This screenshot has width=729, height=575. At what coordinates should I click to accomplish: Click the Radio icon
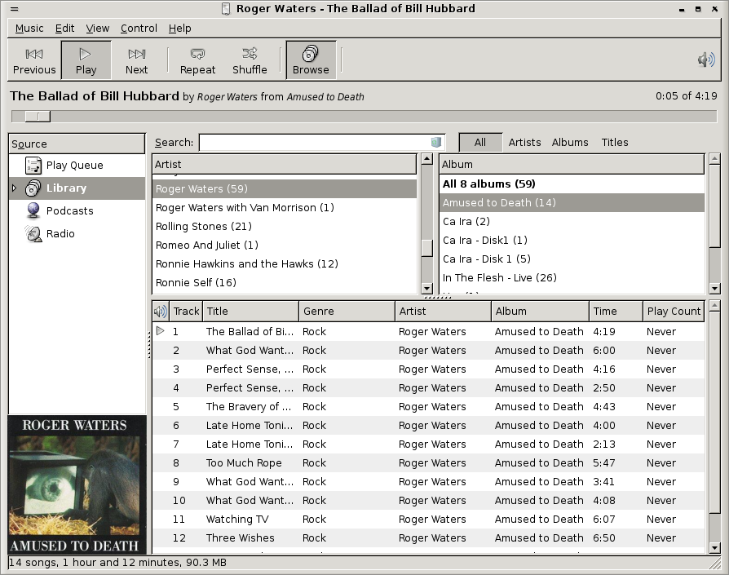click(x=33, y=233)
